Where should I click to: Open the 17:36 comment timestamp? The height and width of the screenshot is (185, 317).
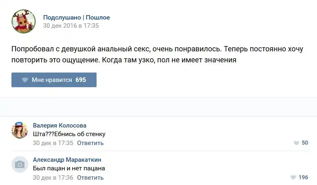[53, 178]
